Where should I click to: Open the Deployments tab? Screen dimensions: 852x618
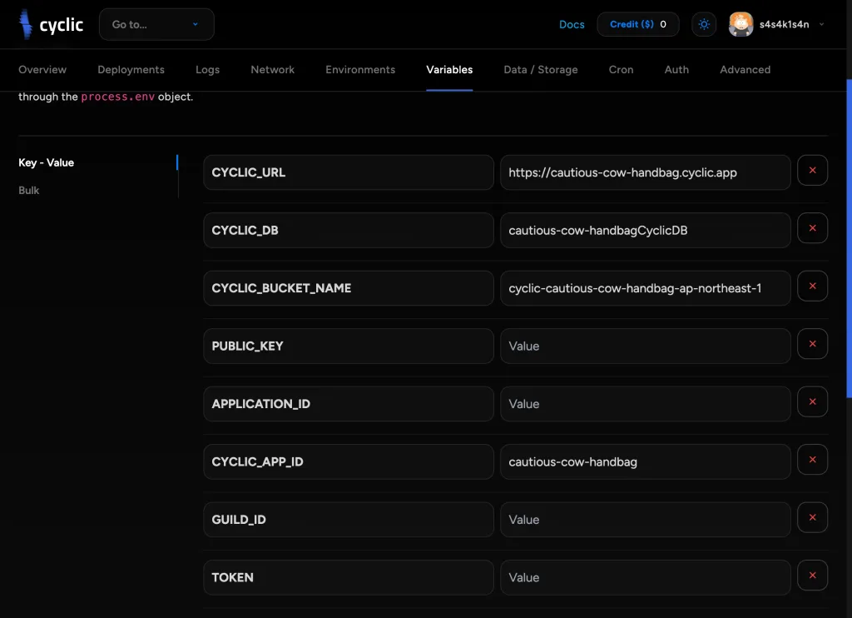(131, 70)
